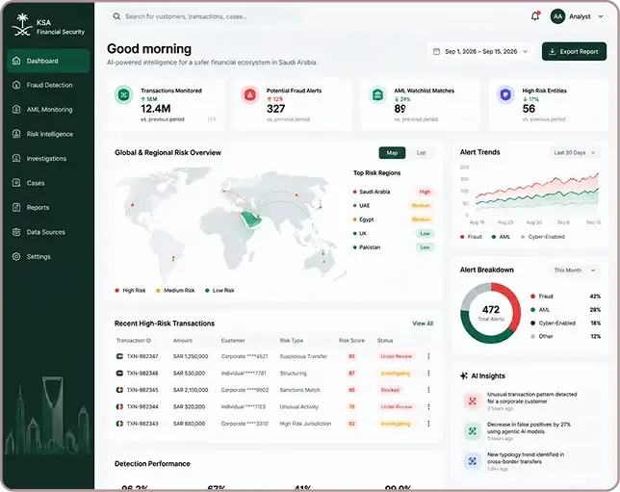Click the Reports sidebar icon
The image size is (620, 492).
click(16, 207)
